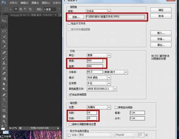The image size is (179, 139).
Task: Select the Hand tool
Action: [x=4, y=116]
